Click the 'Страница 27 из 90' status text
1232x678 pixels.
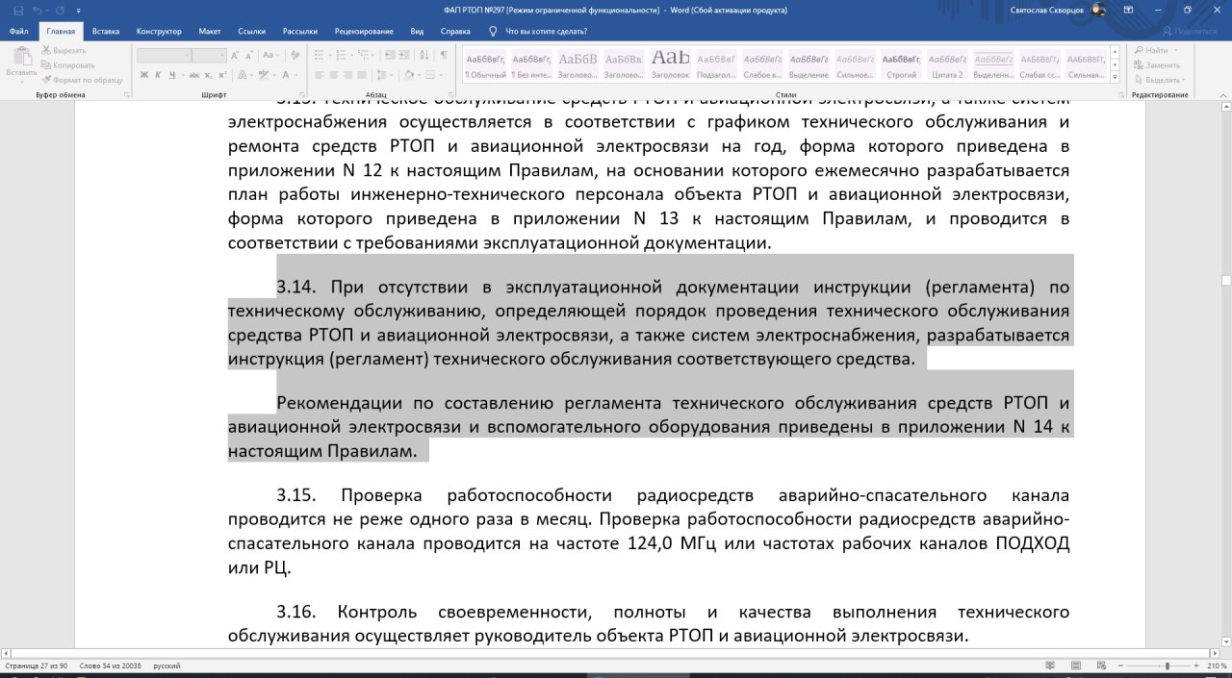[37, 665]
